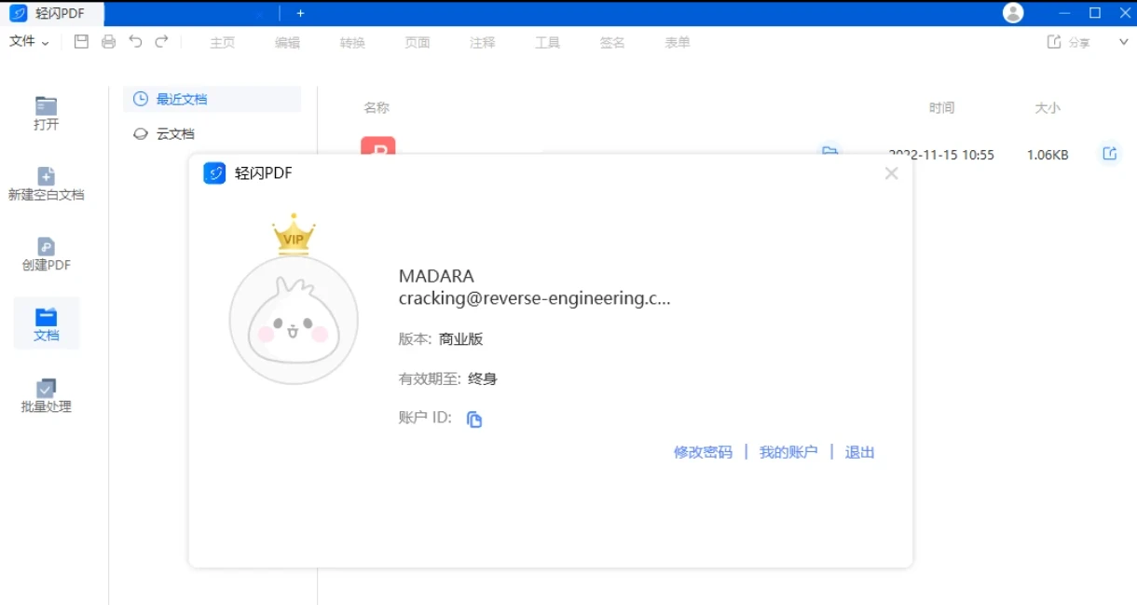1137x605 pixels.
Task: Copy the account ID with the copy icon
Action: point(474,419)
